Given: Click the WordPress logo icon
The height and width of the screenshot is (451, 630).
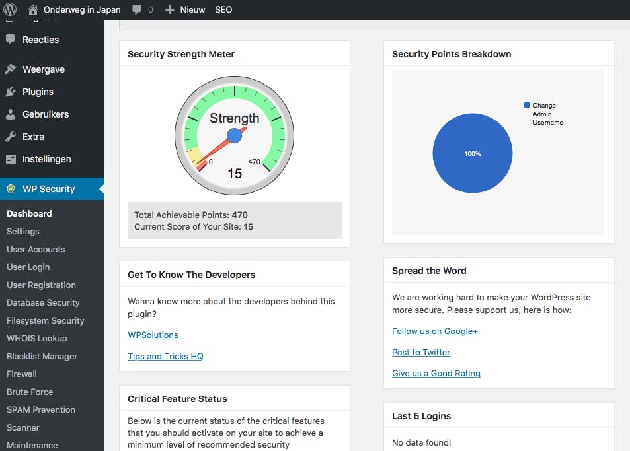Looking at the screenshot, I should (x=10, y=10).
